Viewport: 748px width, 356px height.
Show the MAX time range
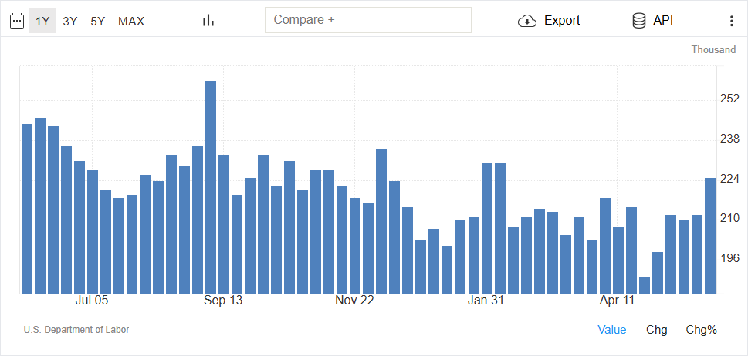(x=131, y=21)
